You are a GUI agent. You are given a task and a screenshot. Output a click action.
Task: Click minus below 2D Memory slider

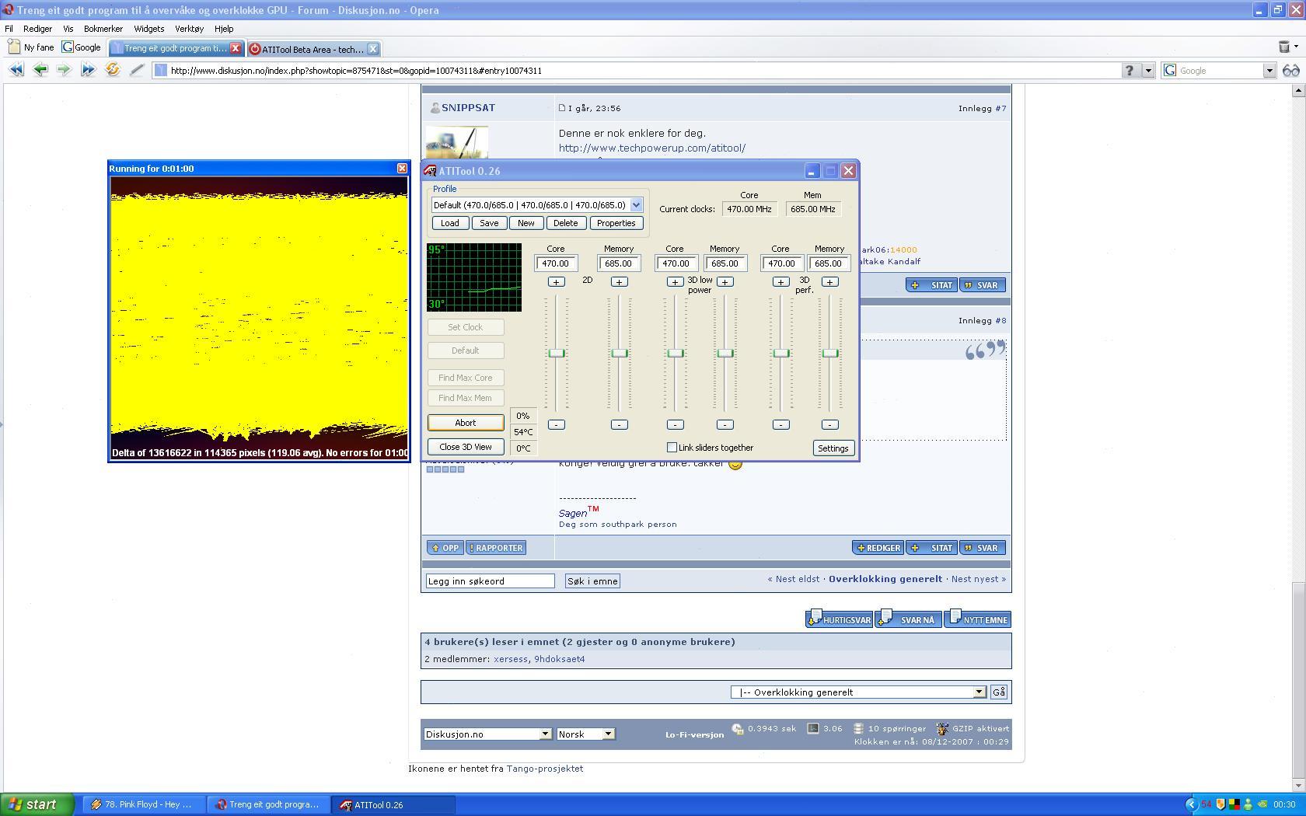click(619, 424)
